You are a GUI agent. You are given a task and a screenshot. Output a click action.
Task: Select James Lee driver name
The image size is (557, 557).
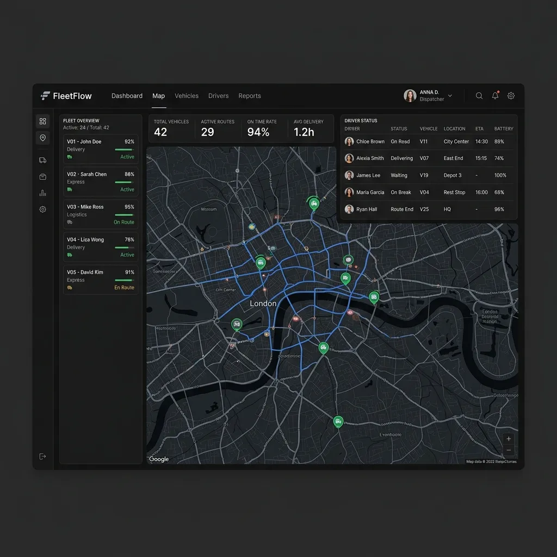tap(368, 175)
